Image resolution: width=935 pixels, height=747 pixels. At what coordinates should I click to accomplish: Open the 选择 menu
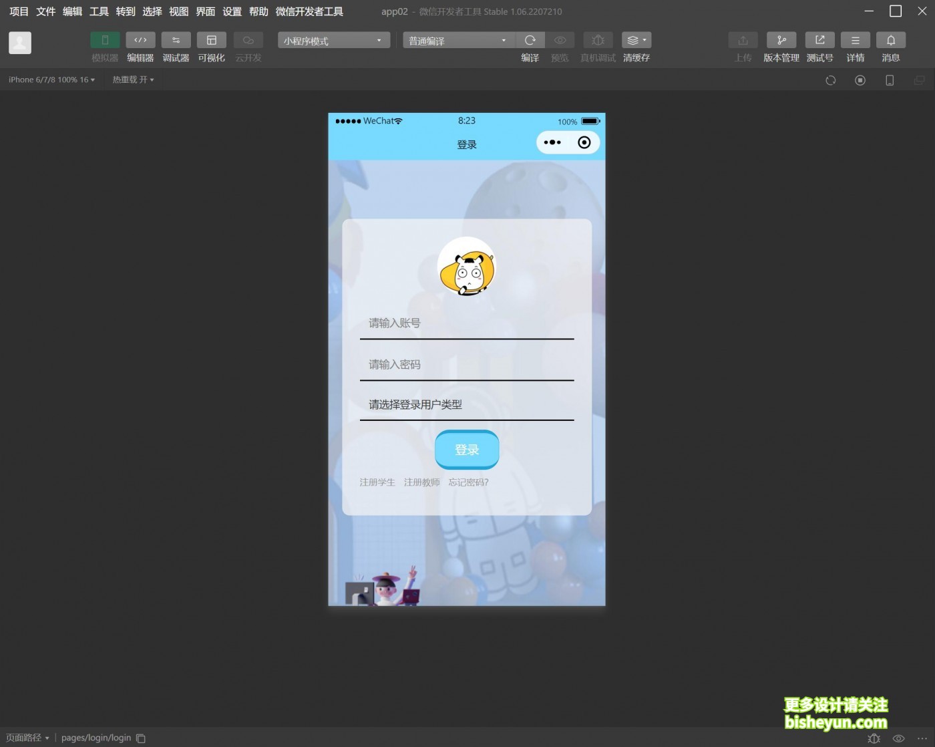[152, 11]
